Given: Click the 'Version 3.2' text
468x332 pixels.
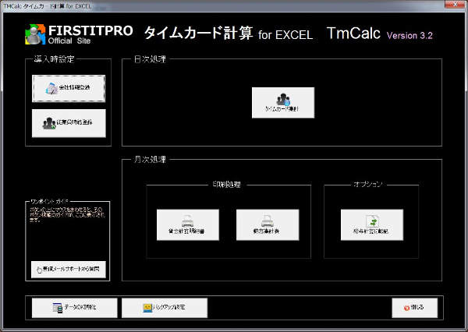Looking at the screenshot, I should [409, 36].
